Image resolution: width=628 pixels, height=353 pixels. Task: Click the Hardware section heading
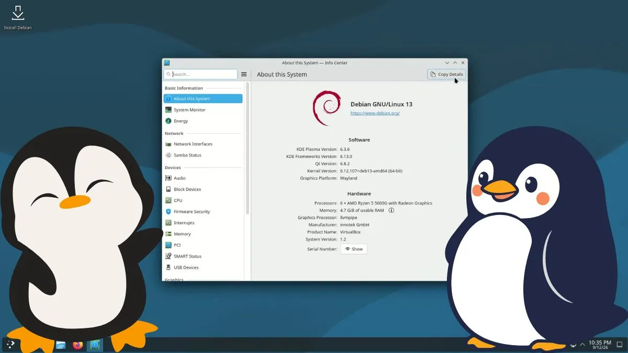(x=359, y=193)
